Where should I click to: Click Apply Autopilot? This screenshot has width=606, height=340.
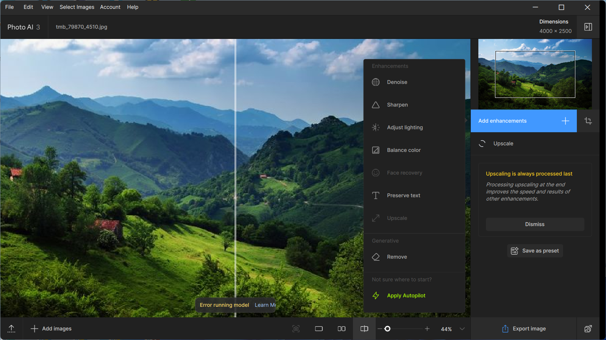click(x=406, y=295)
